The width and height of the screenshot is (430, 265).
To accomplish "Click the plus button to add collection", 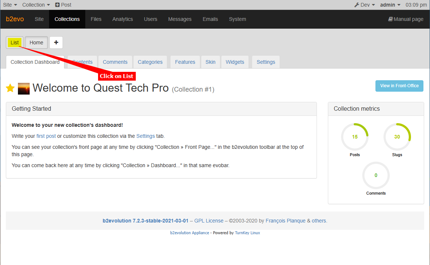I will tap(56, 43).
